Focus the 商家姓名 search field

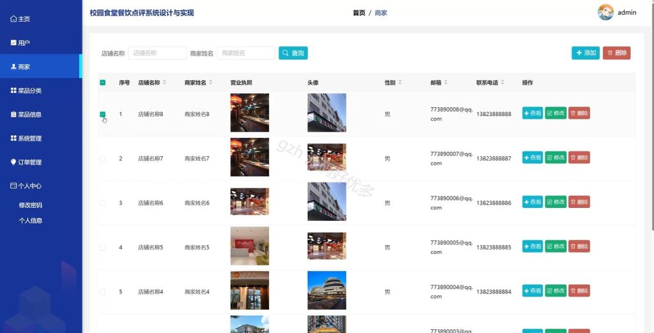pyautogui.click(x=246, y=53)
